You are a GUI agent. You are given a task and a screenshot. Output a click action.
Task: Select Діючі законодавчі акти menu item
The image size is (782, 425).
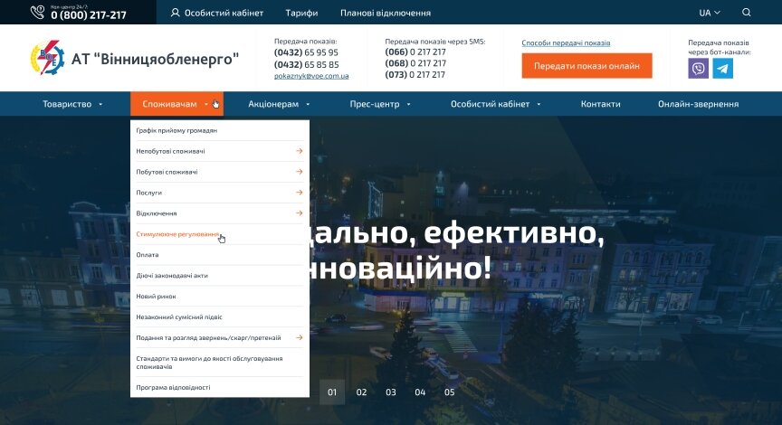[x=219, y=276]
